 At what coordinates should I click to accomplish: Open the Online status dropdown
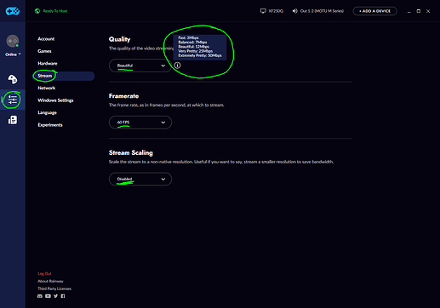(13, 54)
